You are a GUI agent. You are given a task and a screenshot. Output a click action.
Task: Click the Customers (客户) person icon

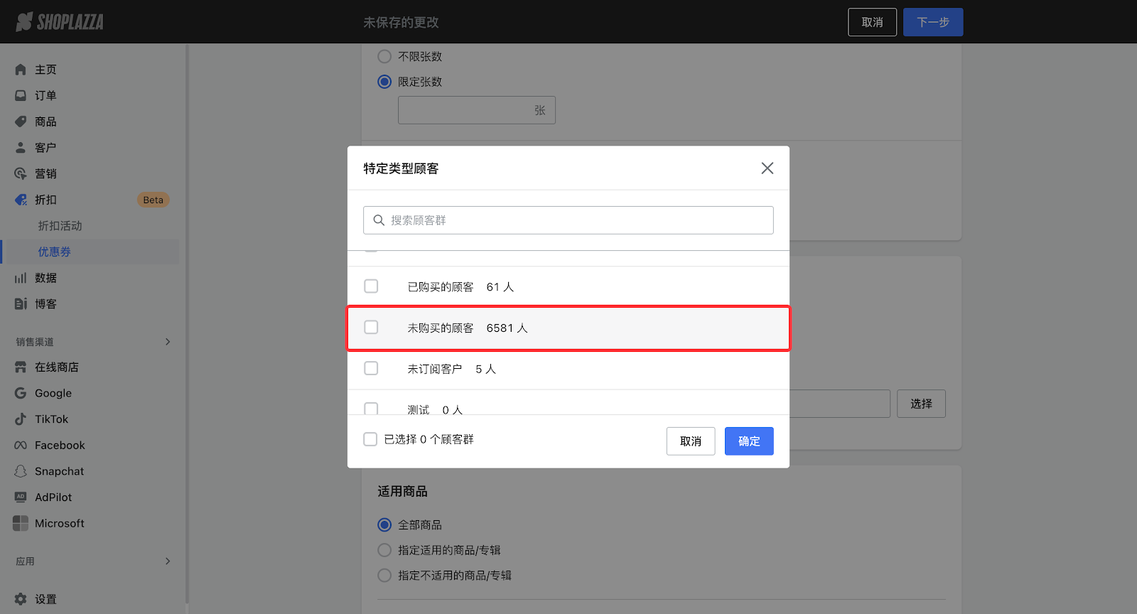click(21, 148)
